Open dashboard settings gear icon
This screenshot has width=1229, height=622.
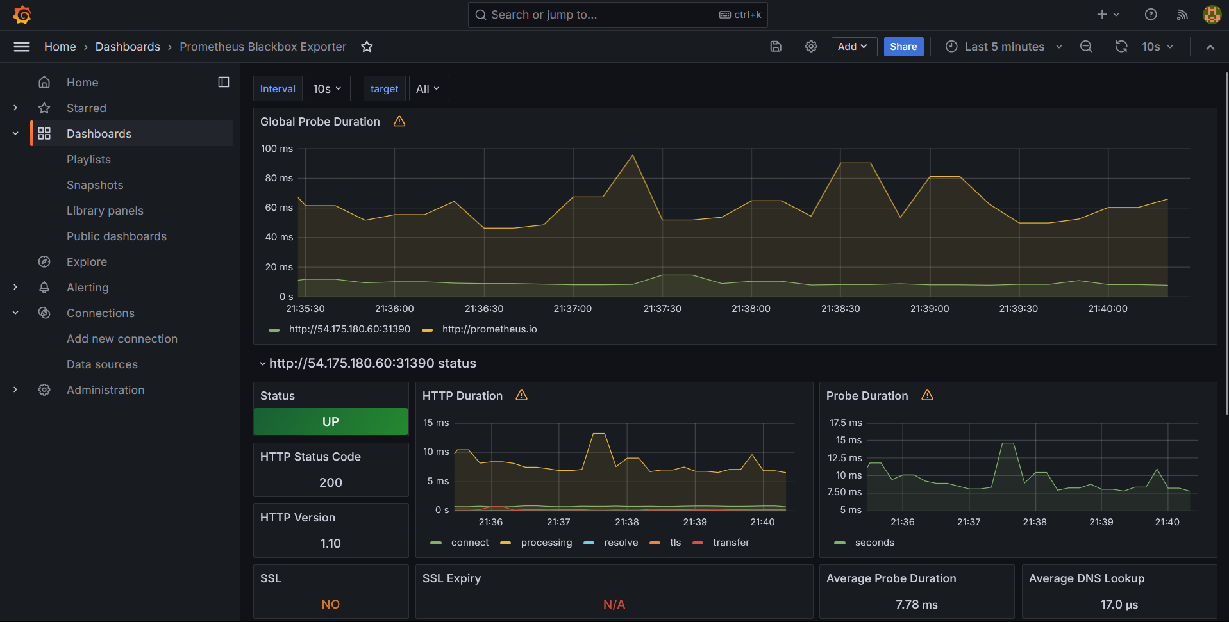click(811, 47)
